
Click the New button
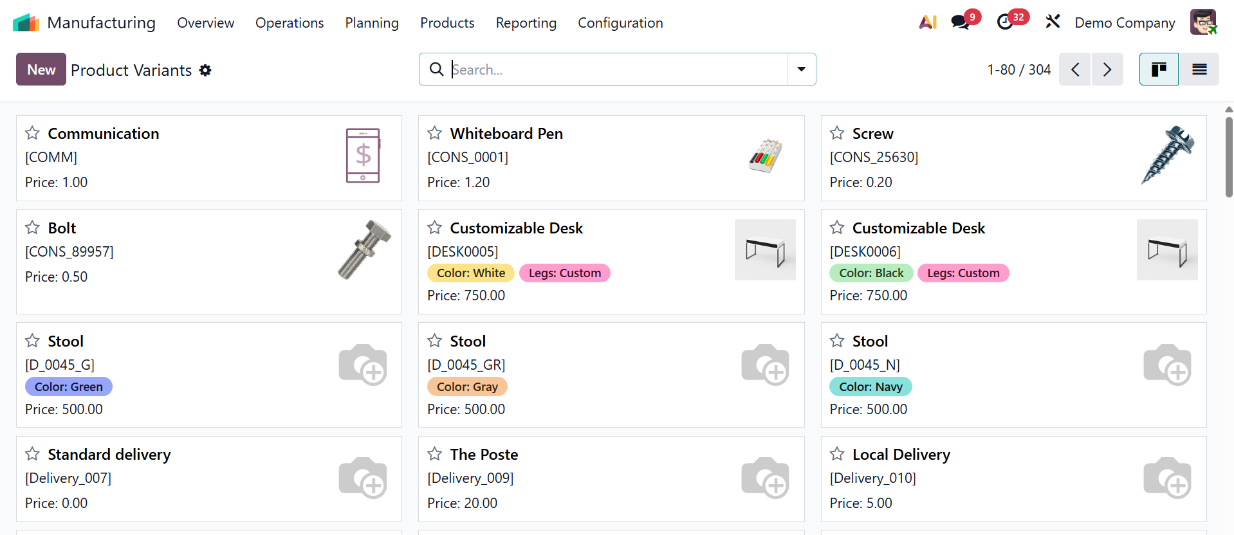point(41,69)
